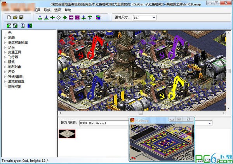
Task: Open the 选项 menu
Action: click(x=57, y=10)
